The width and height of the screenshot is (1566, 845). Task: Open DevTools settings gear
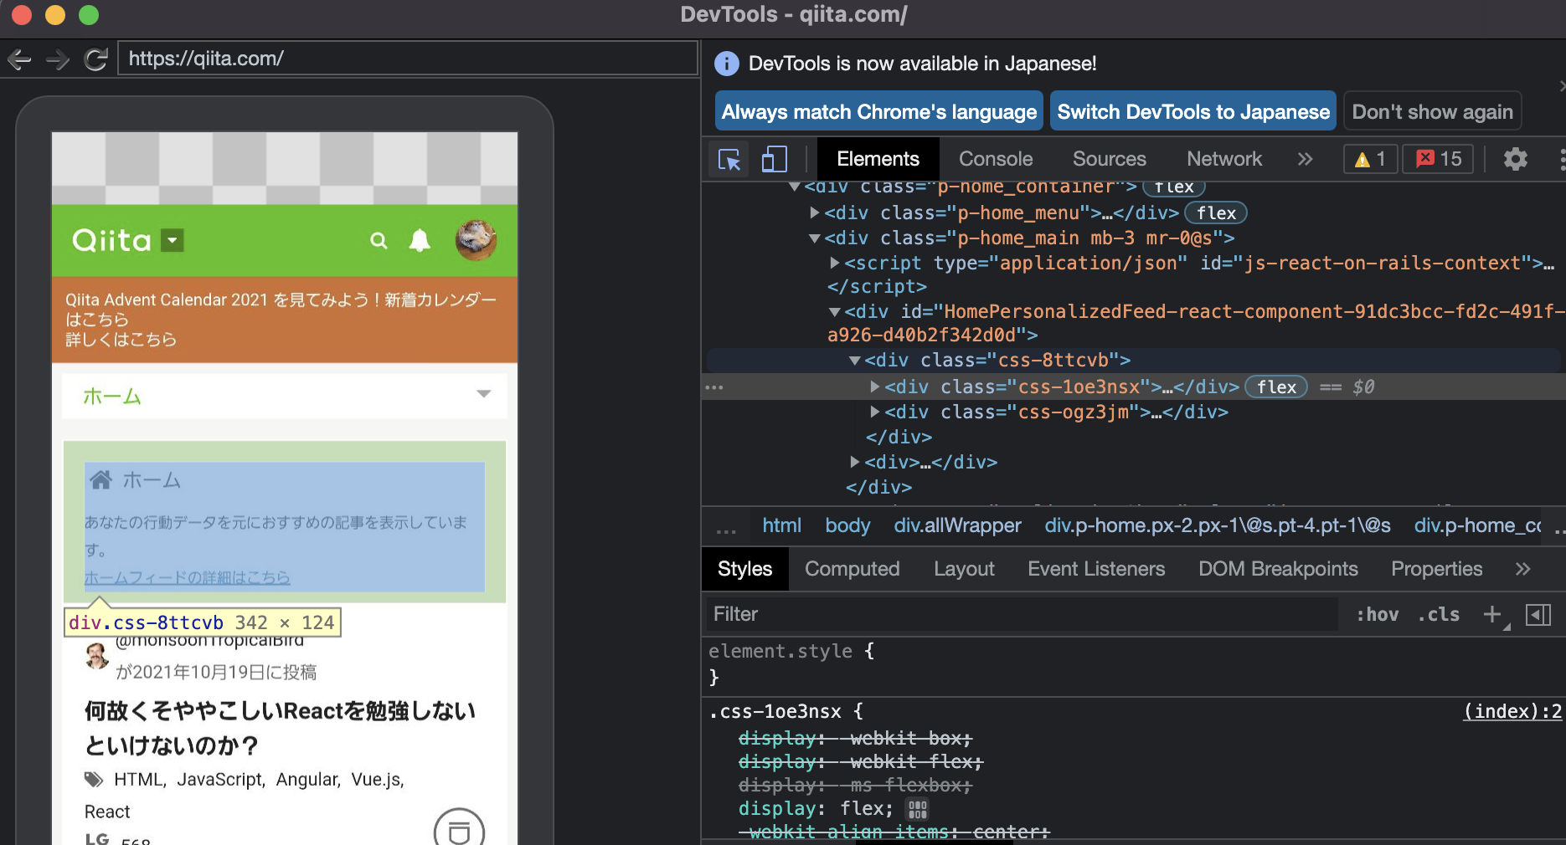pos(1516,159)
